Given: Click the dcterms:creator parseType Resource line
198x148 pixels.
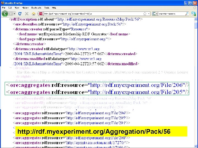Looking at the screenshot, I should pos(51,29).
